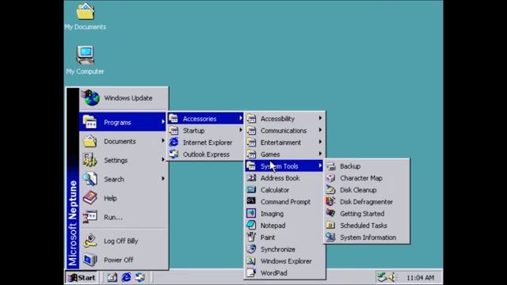Expand the Games submenu arrow

[320, 154]
